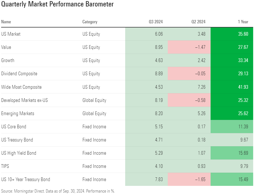Click Value row Q2 2024 cell -1.47

click(x=200, y=47)
